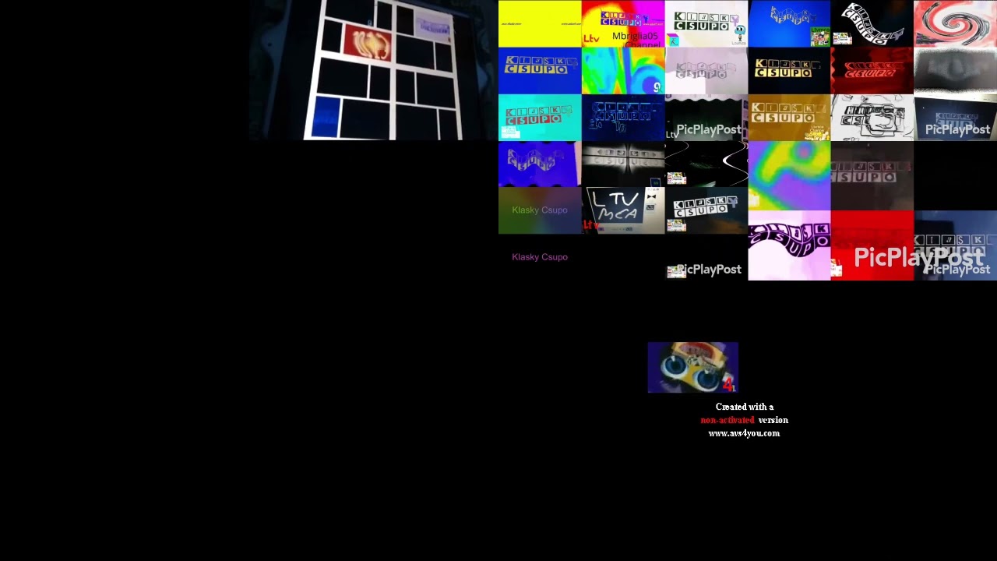Open the green and purple thermal blob tile
This screenshot has width=997, height=561.
(789, 175)
